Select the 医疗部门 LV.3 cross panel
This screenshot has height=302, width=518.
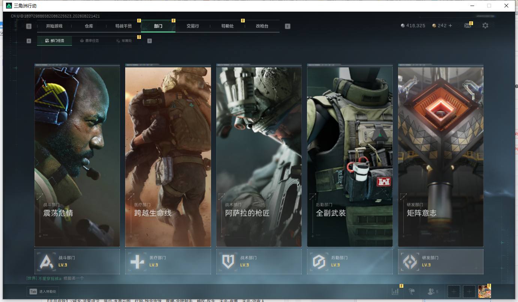coord(168,262)
